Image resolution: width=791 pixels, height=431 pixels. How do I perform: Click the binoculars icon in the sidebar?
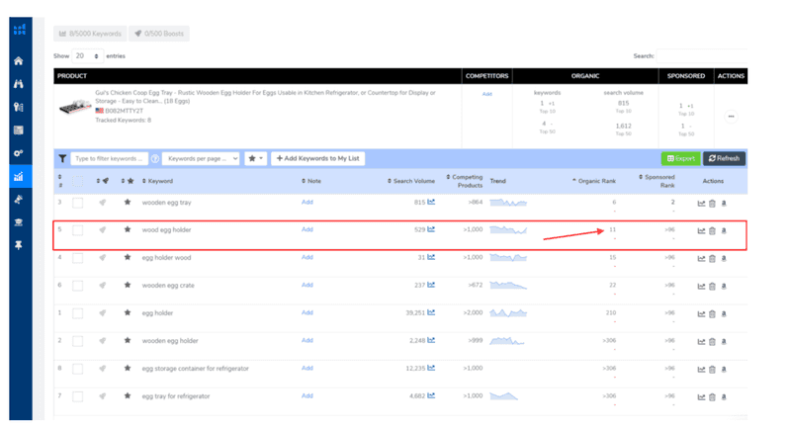click(19, 84)
